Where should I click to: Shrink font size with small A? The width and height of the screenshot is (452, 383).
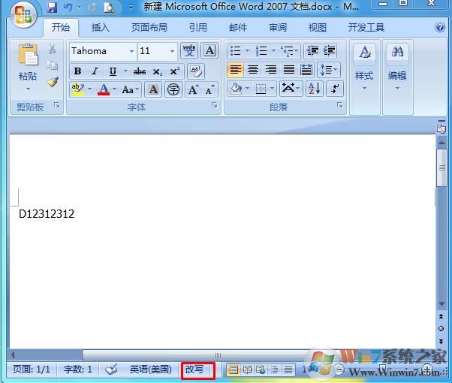pos(210,89)
